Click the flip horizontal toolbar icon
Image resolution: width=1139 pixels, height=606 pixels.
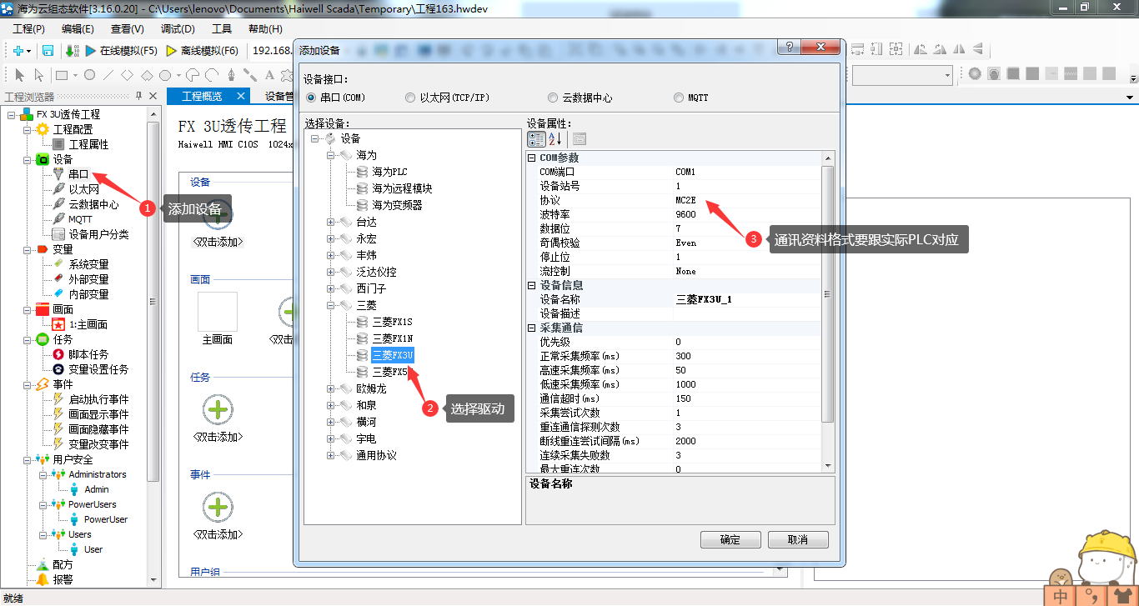(959, 50)
